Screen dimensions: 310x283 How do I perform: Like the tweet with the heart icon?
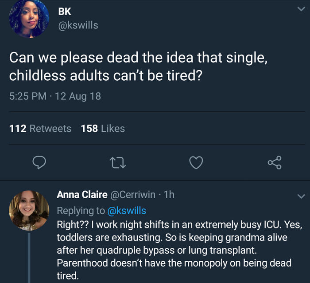pos(196,164)
